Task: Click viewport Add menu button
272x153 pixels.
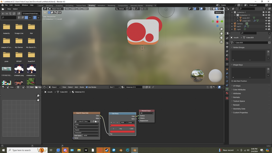Action: point(79,9)
